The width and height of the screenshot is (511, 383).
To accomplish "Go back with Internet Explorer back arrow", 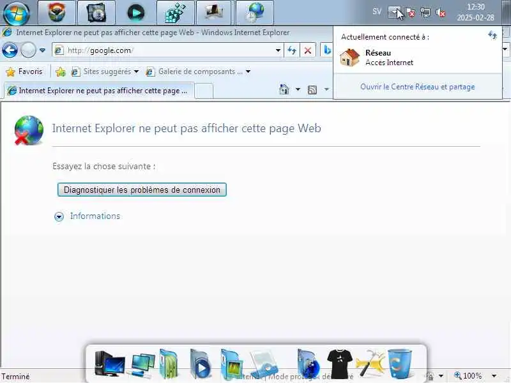I will (x=10, y=50).
